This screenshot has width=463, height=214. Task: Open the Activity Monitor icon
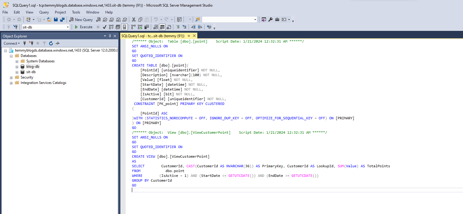tap(179, 19)
